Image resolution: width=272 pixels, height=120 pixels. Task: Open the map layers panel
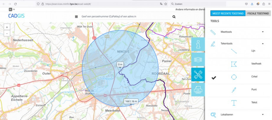pos(198,60)
